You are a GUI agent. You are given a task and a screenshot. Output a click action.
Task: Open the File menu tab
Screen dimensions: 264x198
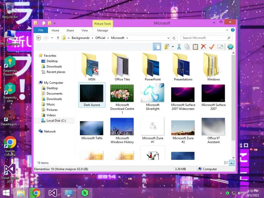[41, 30]
